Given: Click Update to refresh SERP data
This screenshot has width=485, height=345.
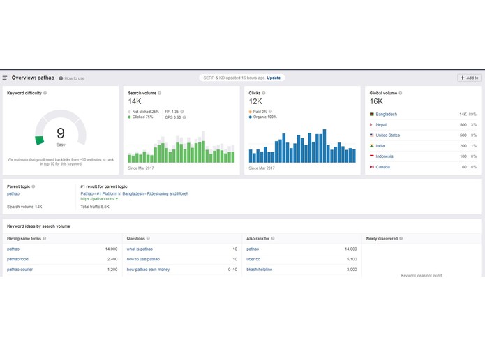Looking at the screenshot, I should pyautogui.click(x=274, y=78).
